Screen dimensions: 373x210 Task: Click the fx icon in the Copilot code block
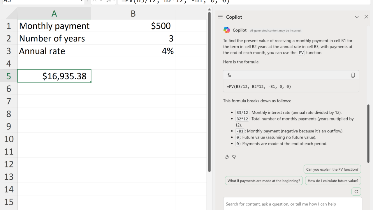tap(229, 75)
